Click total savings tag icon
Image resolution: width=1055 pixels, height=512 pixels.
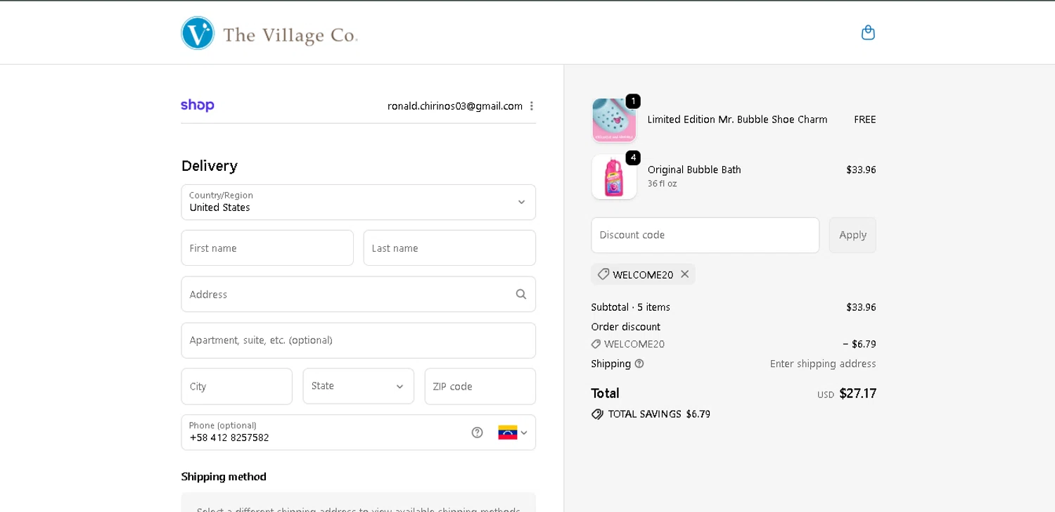[x=597, y=414]
